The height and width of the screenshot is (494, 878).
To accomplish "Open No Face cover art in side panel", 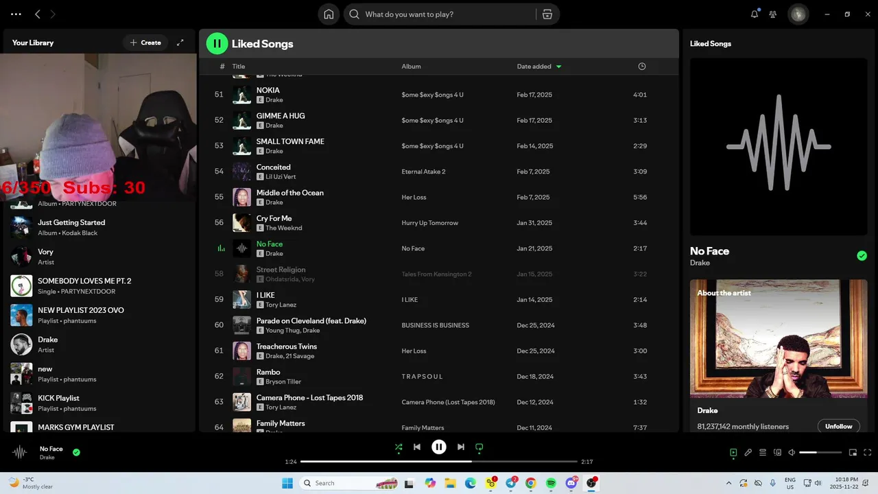I will click(779, 147).
